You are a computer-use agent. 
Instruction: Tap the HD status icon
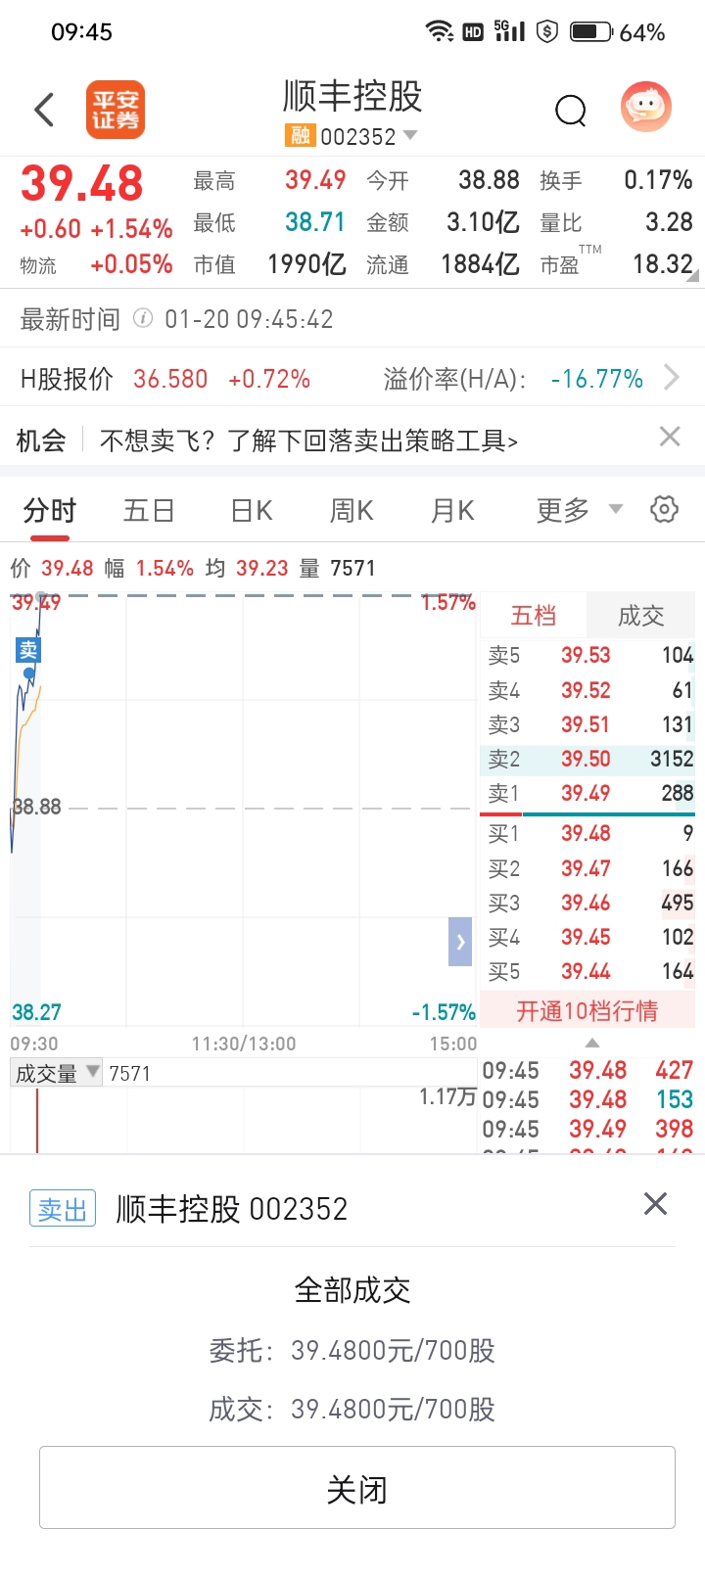pyautogui.click(x=473, y=32)
